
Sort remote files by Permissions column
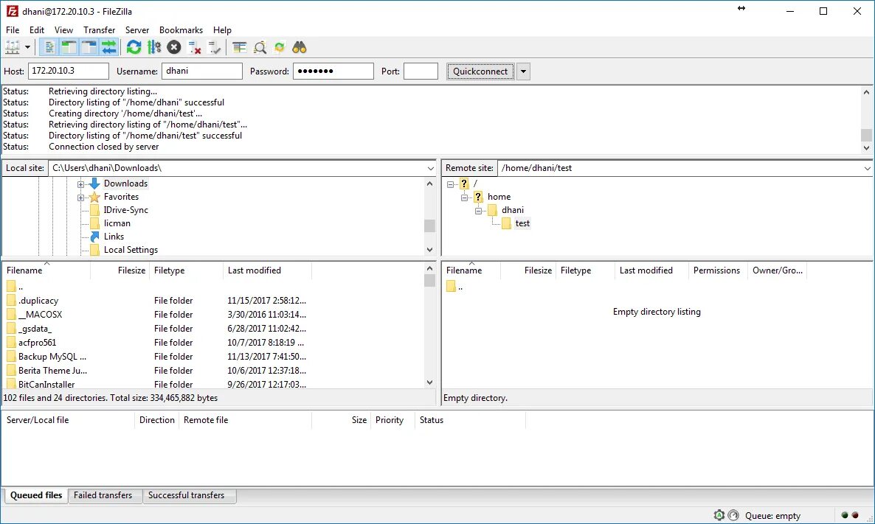tap(718, 270)
